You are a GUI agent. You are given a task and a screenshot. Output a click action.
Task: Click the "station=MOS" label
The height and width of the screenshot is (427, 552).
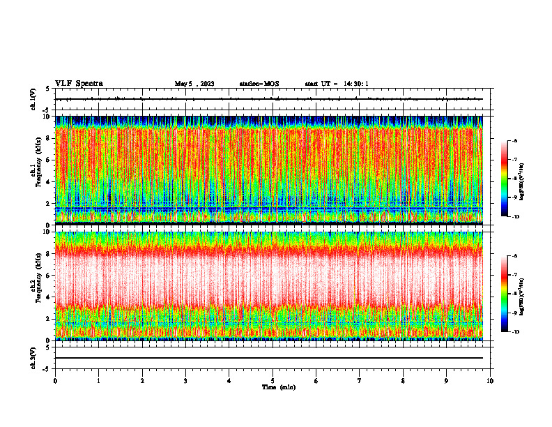pyautogui.click(x=259, y=84)
